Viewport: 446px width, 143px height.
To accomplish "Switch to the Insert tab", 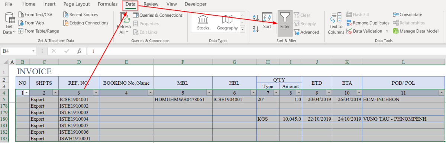I will (49, 4).
